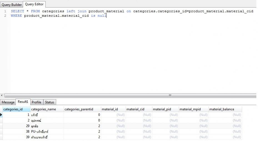Viewport: 258px width, 141px height.
Task: Click the scroll-left arrow of the editor
Action: pos(2,95)
